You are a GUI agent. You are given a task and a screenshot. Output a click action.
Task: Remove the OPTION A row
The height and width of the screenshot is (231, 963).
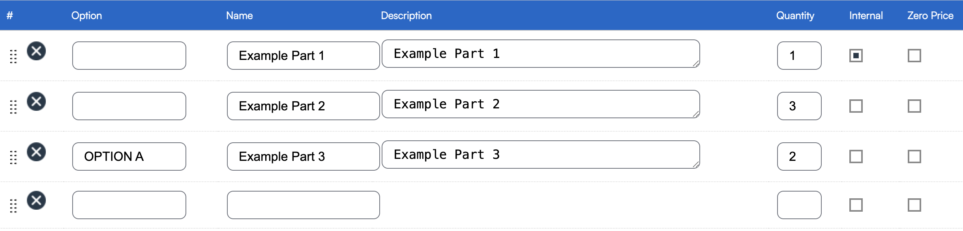click(x=36, y=152)
